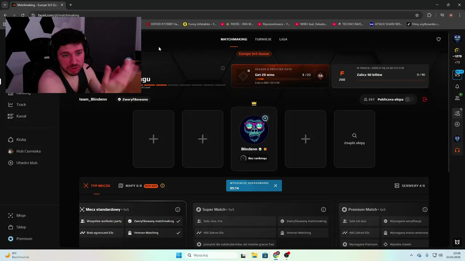This screenshot has width=465, height=261.
Task: Open Chrome profile M avatar
Action: tap(451, 15)
